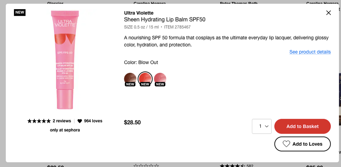Click the NEW label under the brown swatch
The width and height of the screenshot is (341, 167).
pyautogui.click(x=130, y=84)
